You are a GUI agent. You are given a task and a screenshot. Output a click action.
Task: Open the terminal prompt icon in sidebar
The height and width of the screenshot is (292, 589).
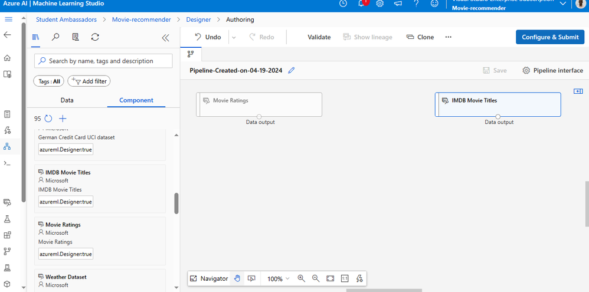[x=7, y=163]
